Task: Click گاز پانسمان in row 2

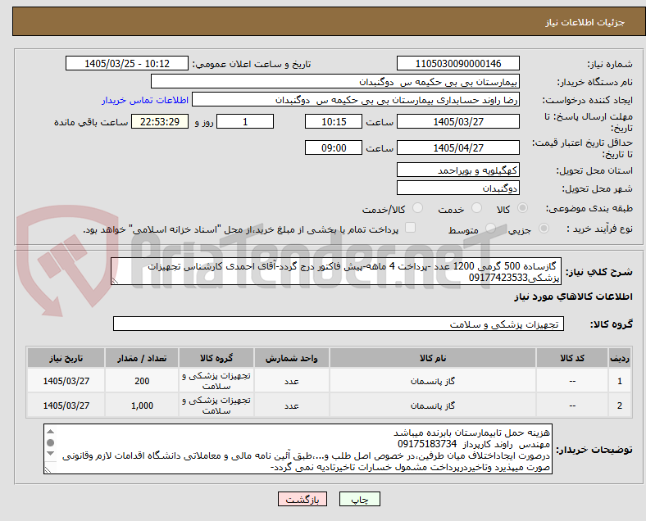Action: (433, 405)
